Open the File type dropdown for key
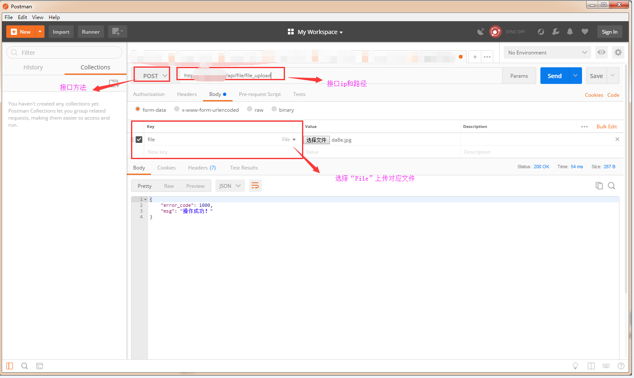This screenshot has height=378, width=634. tap(289, 140)
